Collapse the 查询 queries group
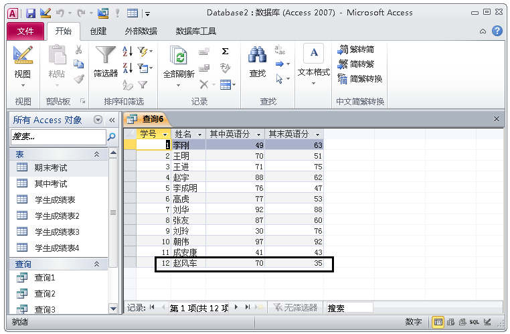 click(96, 264)
